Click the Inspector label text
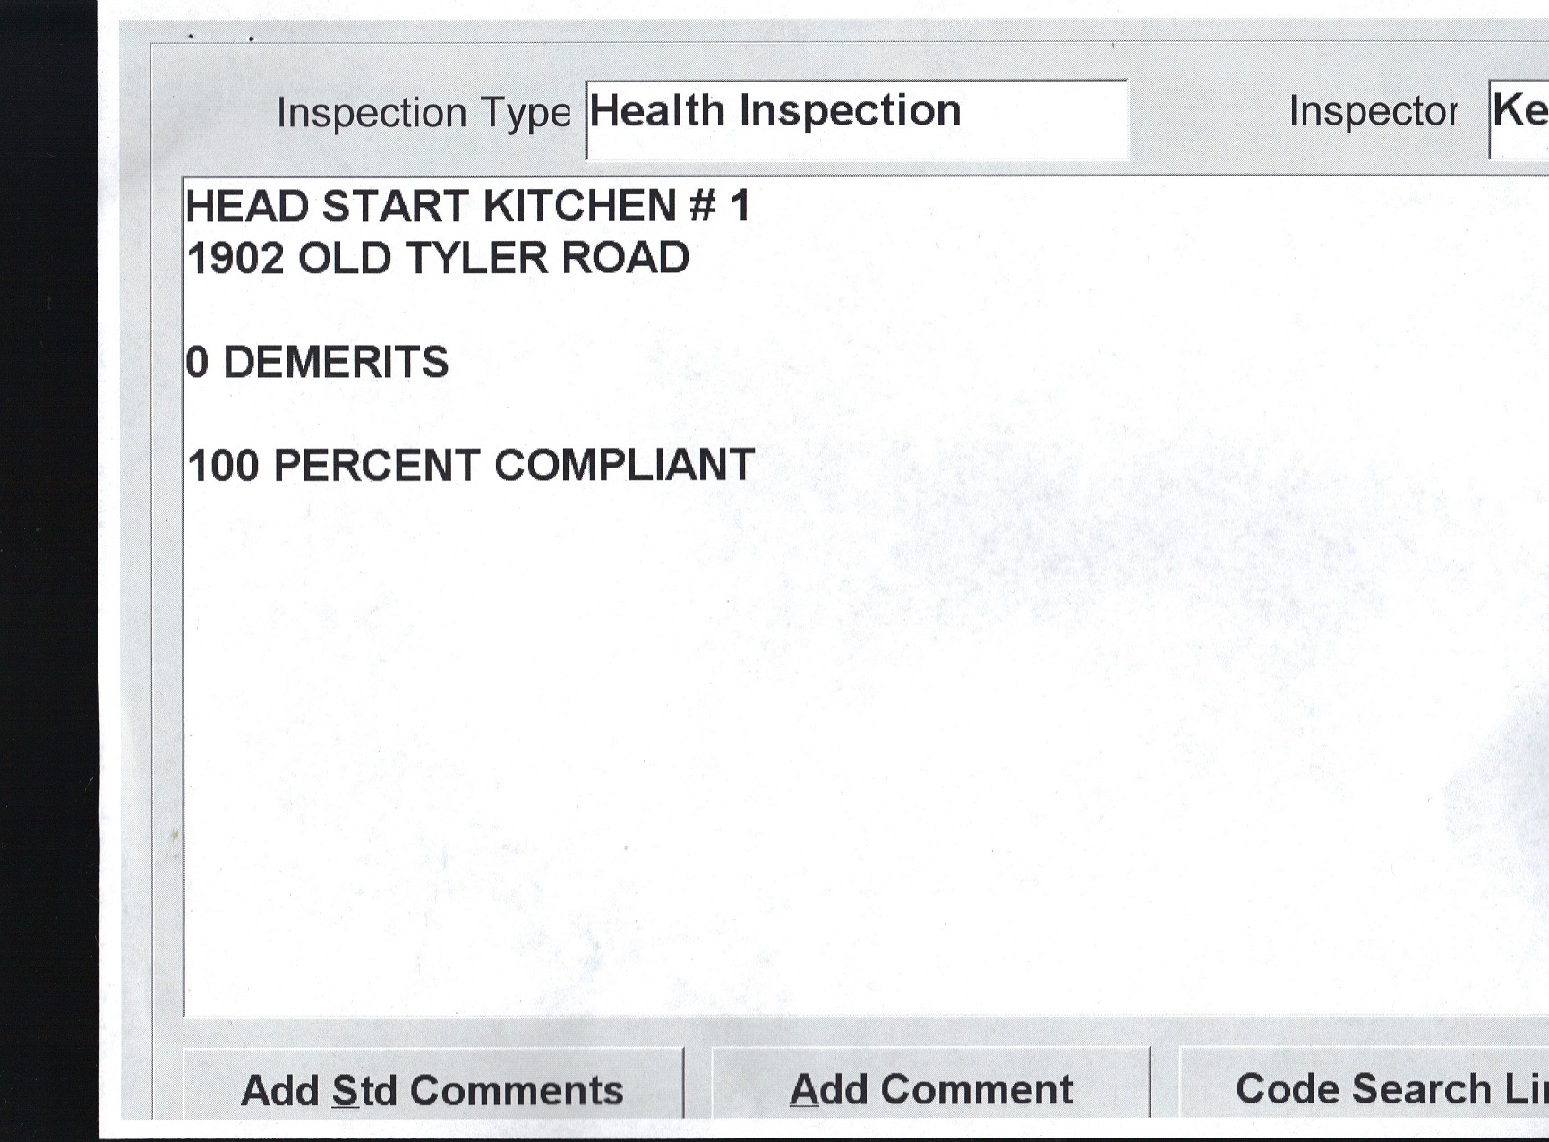Screen dimensions: 1549x1142 [1373, 112]
